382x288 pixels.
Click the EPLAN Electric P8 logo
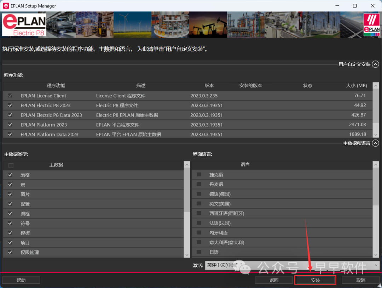[24, 25]
